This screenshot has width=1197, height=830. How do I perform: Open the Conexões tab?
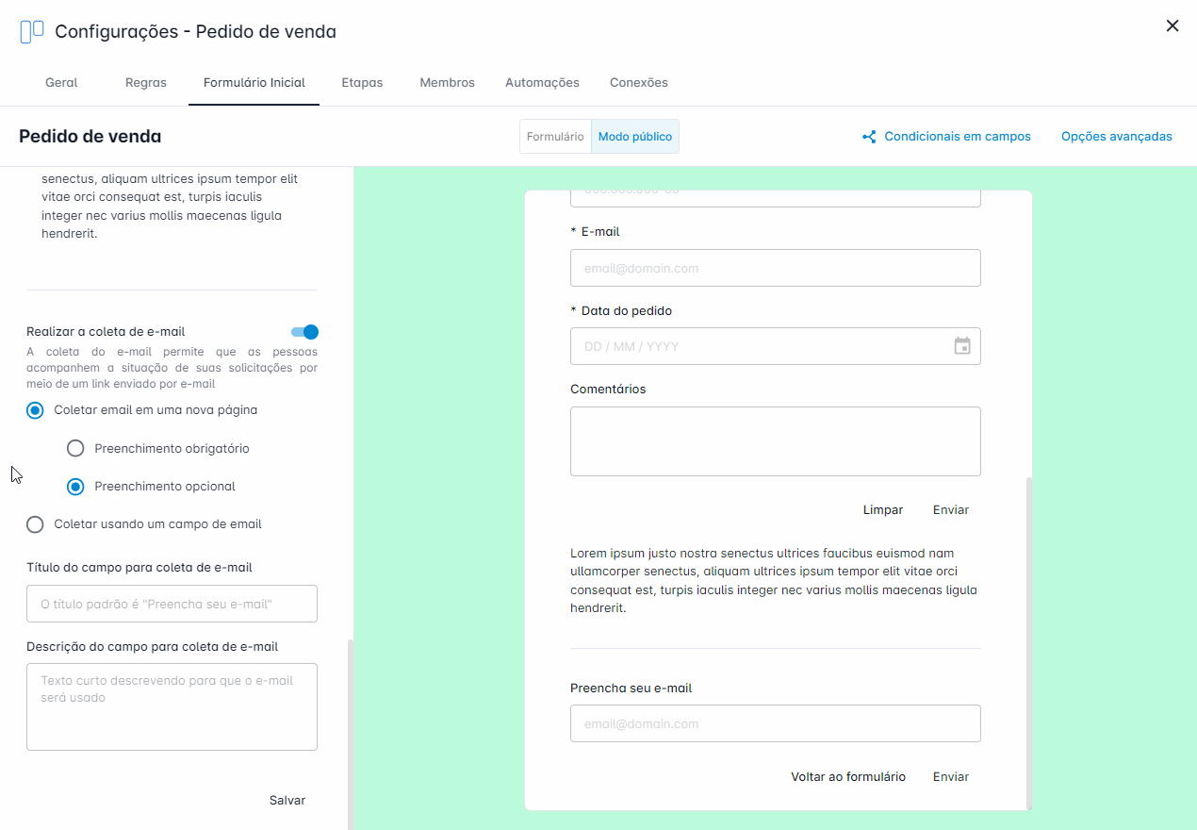tap(639, 83)
